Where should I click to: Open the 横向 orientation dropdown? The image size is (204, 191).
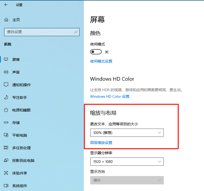coord(127,180)
